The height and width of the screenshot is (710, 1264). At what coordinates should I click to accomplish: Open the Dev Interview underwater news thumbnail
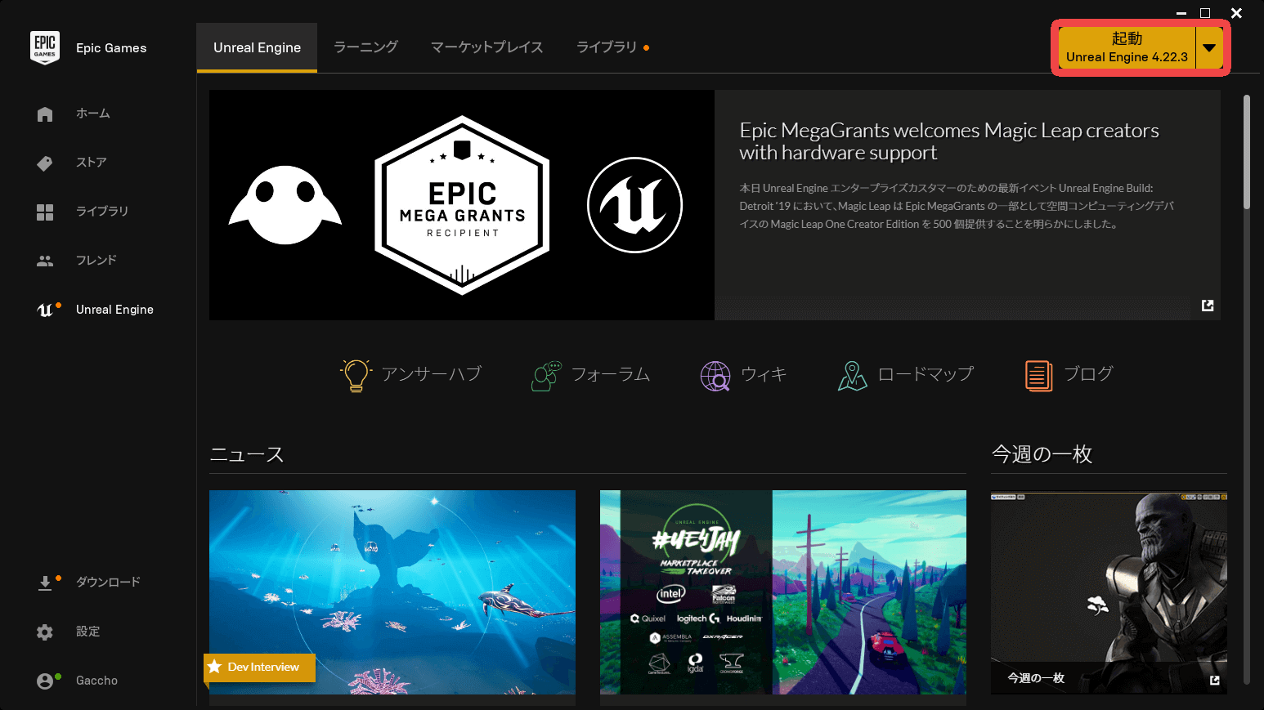[392, 592]
